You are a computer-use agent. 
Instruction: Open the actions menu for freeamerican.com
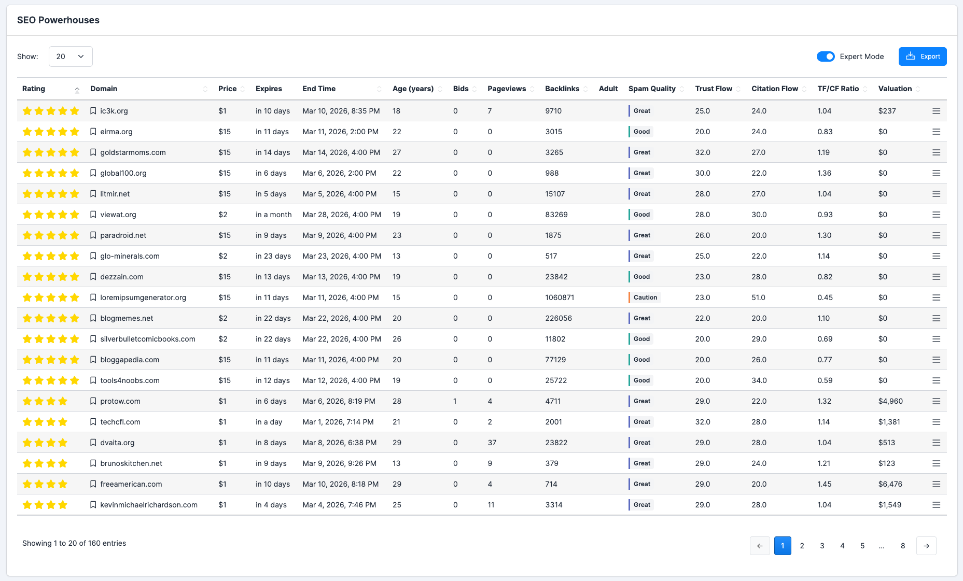(936, 484)
